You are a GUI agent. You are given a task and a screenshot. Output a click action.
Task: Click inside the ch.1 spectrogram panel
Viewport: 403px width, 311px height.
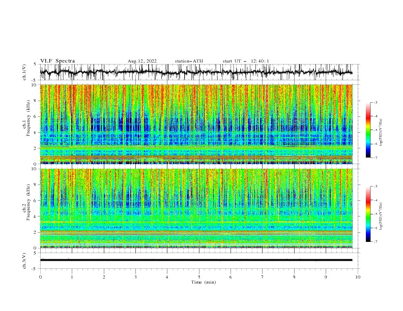[196, 124]
